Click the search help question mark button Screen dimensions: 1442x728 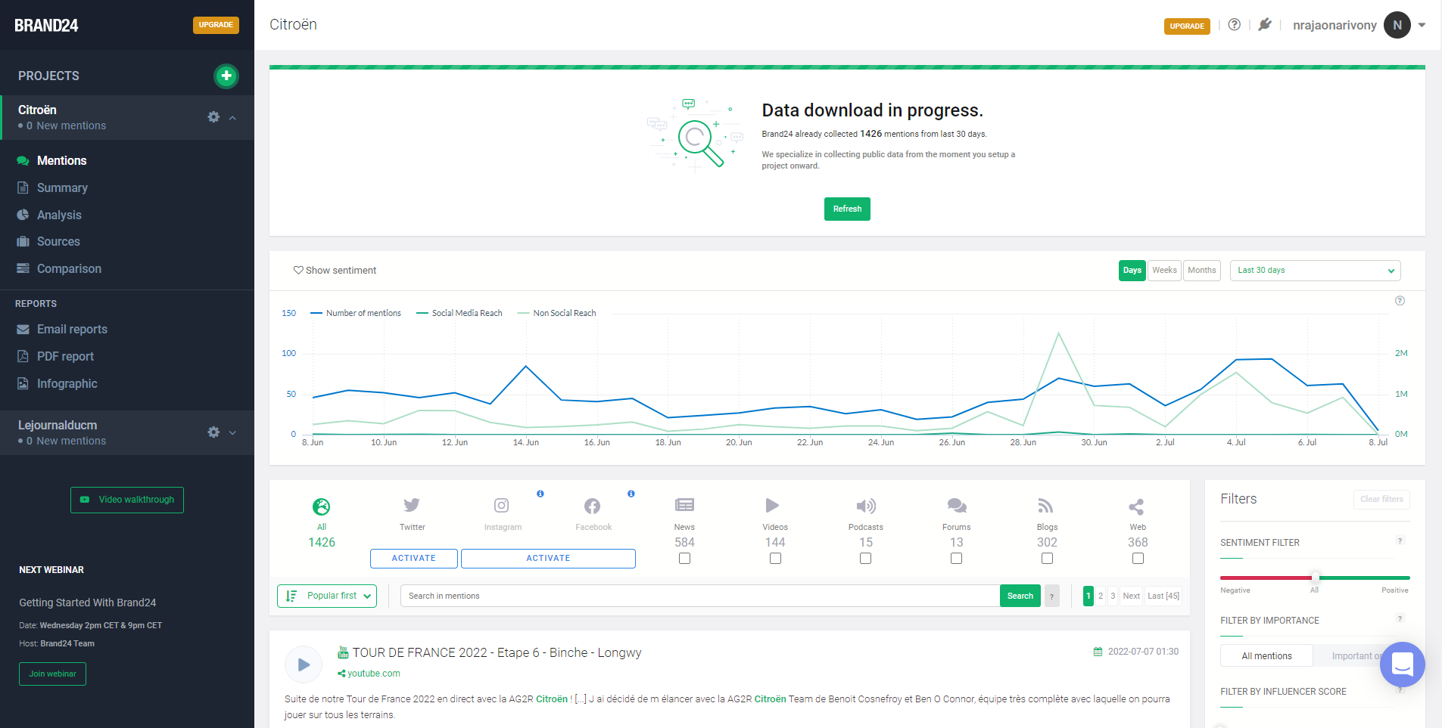1051,596
